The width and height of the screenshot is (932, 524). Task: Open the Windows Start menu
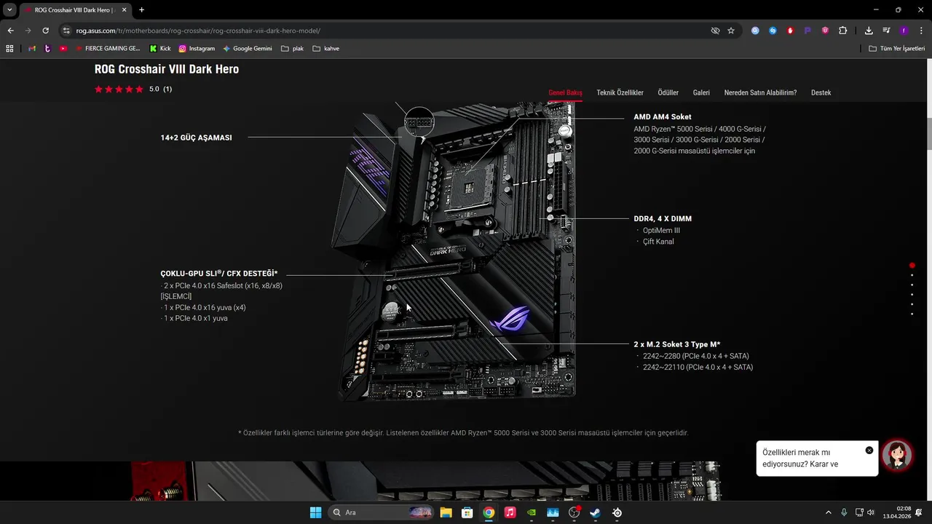point(315,512)
